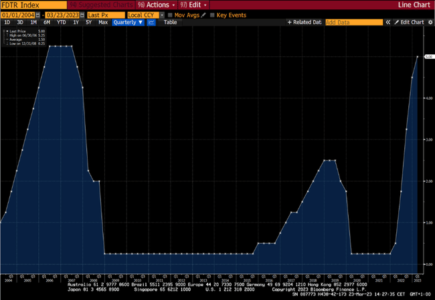Image resolution: width=435 pixels, height=300 pixels.
Task: Click the 5.00 last price label
Action: [x=429, y=57]
